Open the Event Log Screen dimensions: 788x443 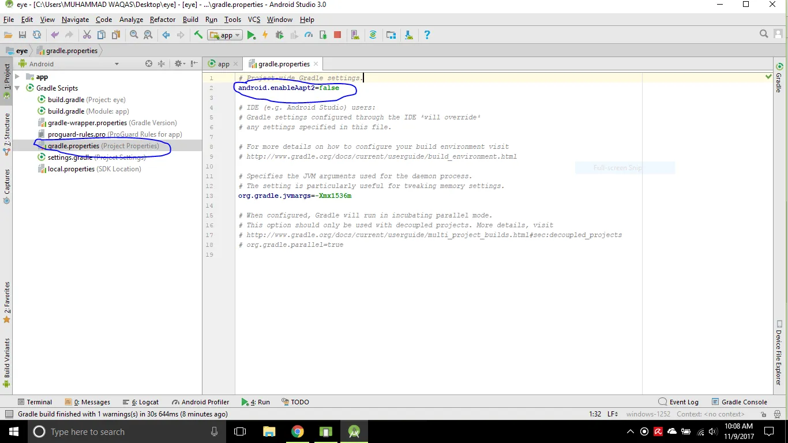(x=678, y=402)
